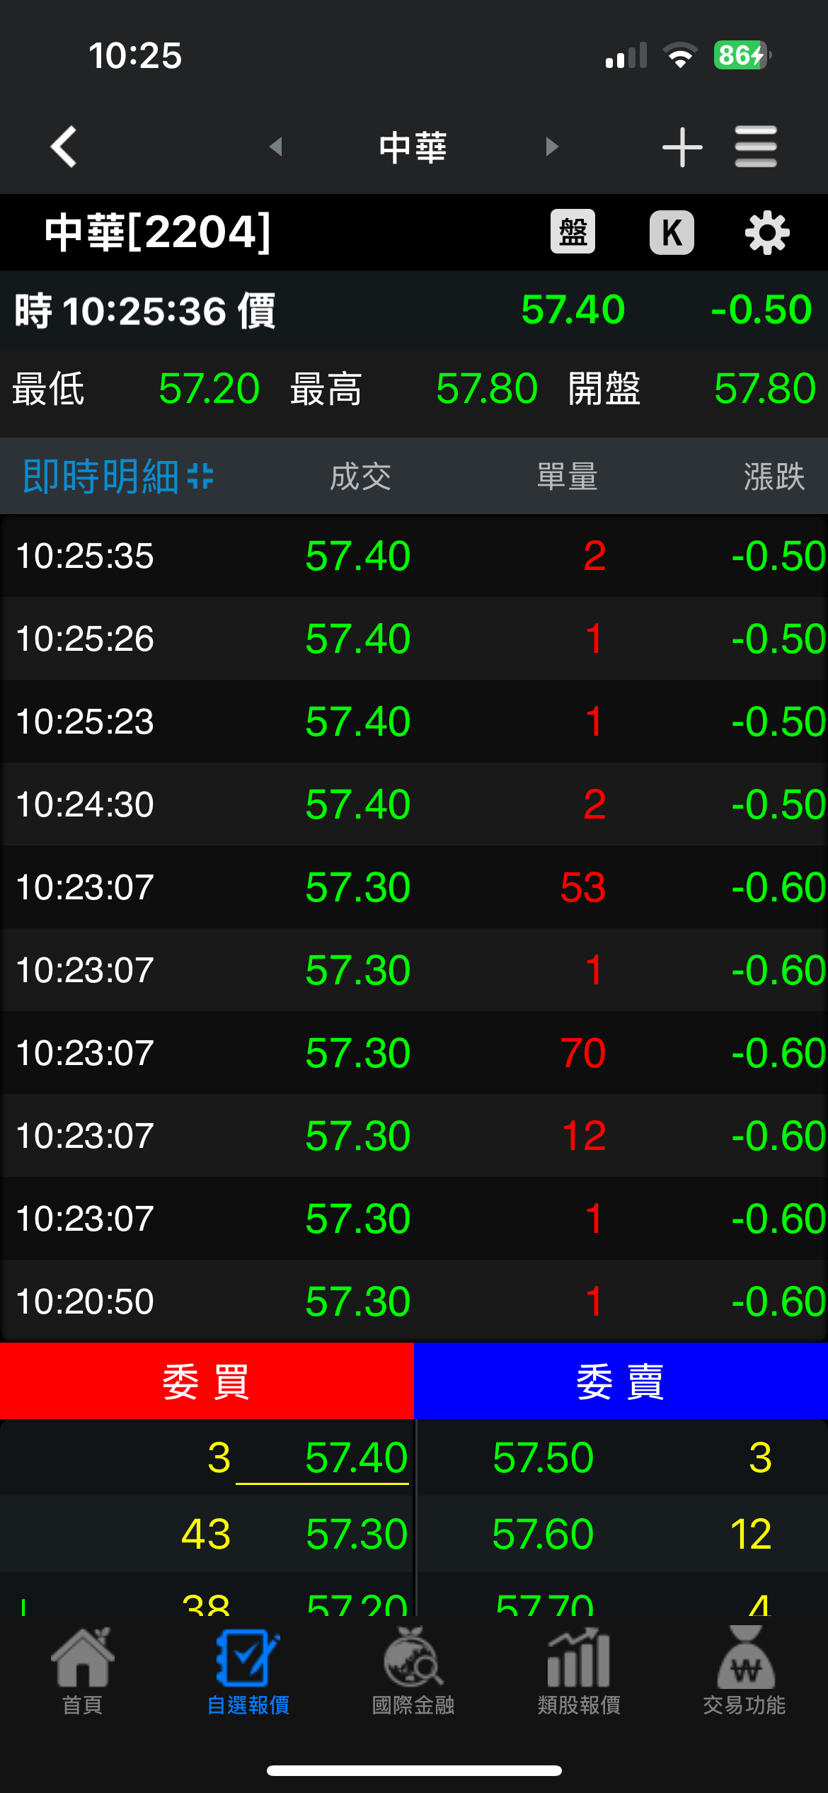Select the 10:25:26 trade row
This screenshot has width=828, height=1793.
click(x=414, y=639)
